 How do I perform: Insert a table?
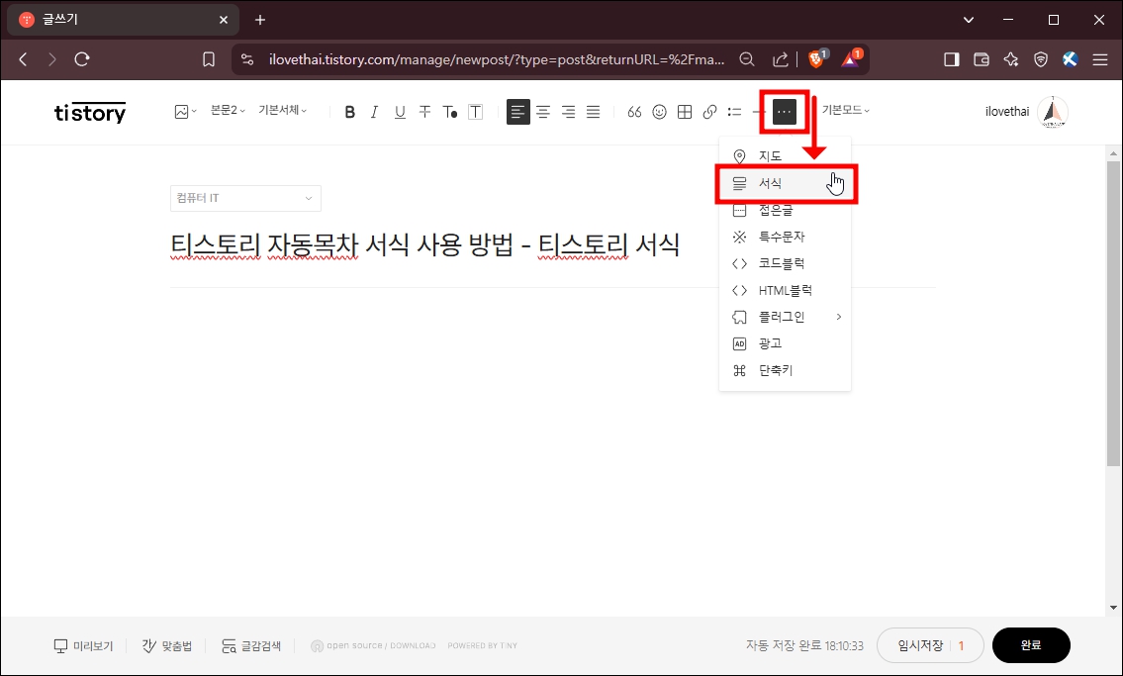684,112
